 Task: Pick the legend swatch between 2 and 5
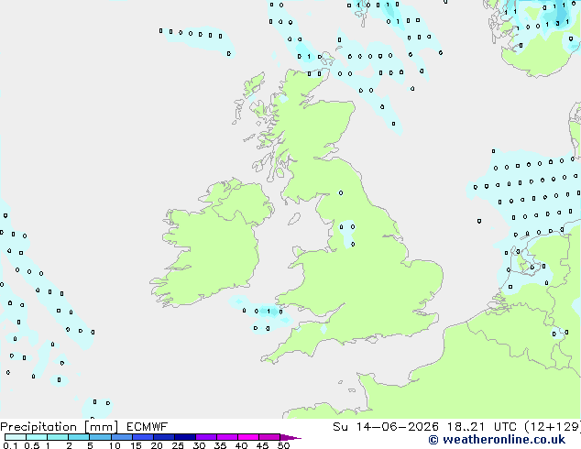pos(79,437)
